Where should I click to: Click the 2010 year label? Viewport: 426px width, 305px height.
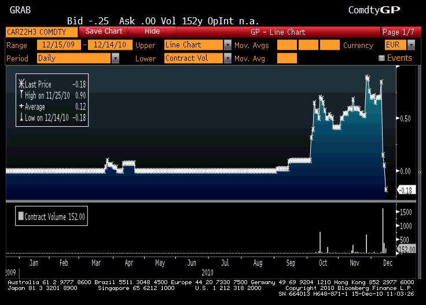(207, 273)
